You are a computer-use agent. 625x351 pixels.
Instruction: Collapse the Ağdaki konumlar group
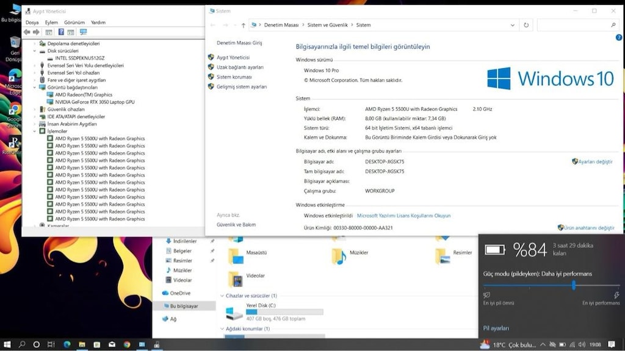click(222, 328)
